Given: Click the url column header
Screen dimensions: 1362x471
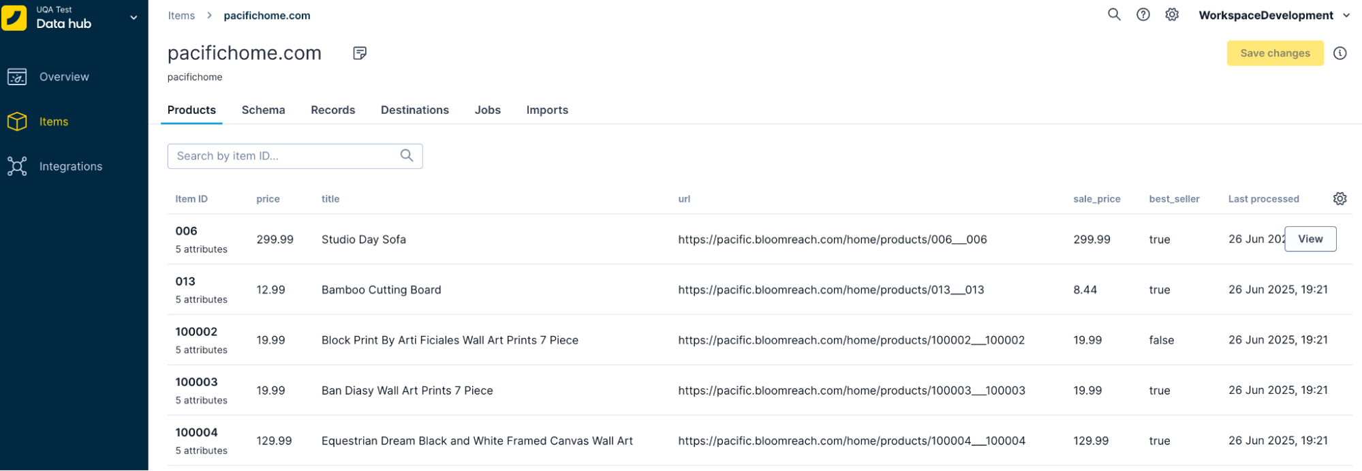Looking at the screenshot, I should [684, 199].
